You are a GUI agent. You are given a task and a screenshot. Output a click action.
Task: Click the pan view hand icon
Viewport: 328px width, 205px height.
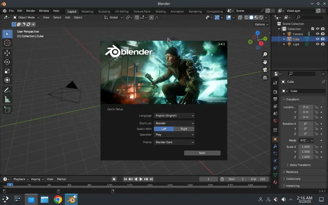(265, 62)
